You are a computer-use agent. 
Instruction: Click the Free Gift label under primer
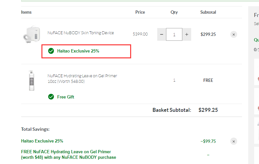click(x=66, y=97)
